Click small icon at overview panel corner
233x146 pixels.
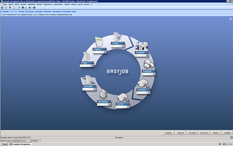pos(230,19)
